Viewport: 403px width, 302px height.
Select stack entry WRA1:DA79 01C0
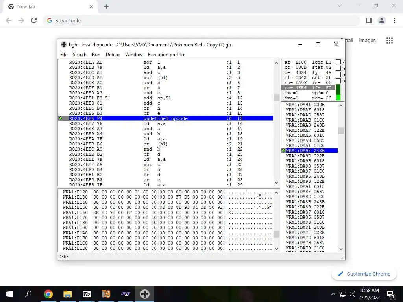(x=305, y=248)
